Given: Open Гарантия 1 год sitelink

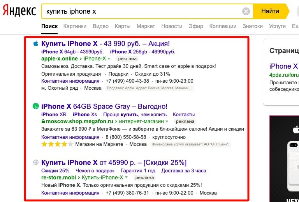Looking at the screenshot, I should click(x=138, y=171).
